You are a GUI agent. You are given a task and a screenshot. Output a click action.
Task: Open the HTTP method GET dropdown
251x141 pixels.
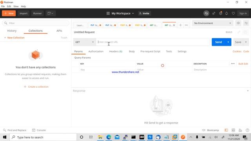(x=85, y=42)
